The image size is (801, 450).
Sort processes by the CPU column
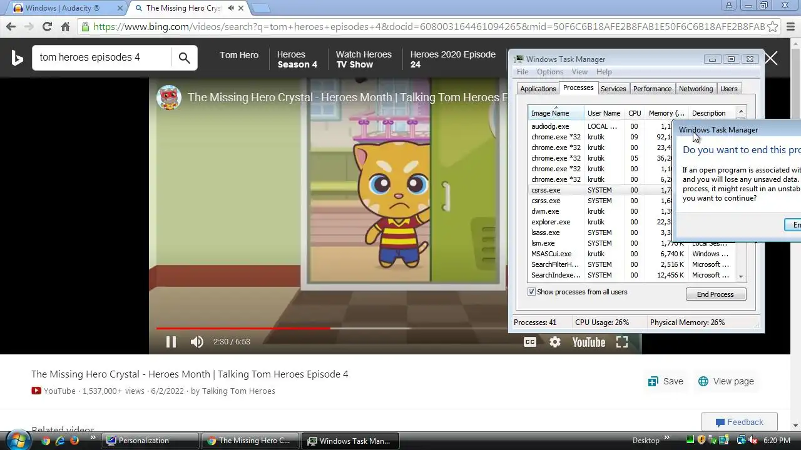click(635, 113)
